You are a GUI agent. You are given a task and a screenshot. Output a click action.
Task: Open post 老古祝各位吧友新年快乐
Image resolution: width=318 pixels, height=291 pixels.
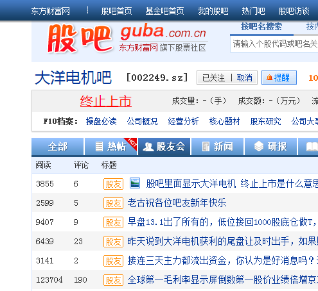[177, 203]
